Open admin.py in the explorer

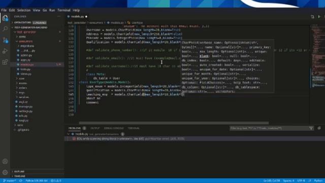(26, 55)
